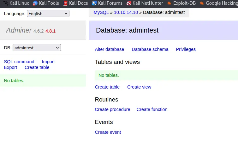Click the 'Database: admintest' breadcrumb text
The height and width of the screenshot is (154, 238).
164,12
